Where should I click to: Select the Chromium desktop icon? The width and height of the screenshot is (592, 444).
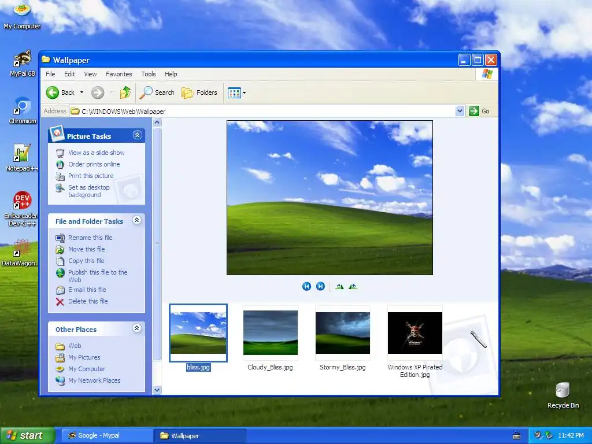point(23,110)
